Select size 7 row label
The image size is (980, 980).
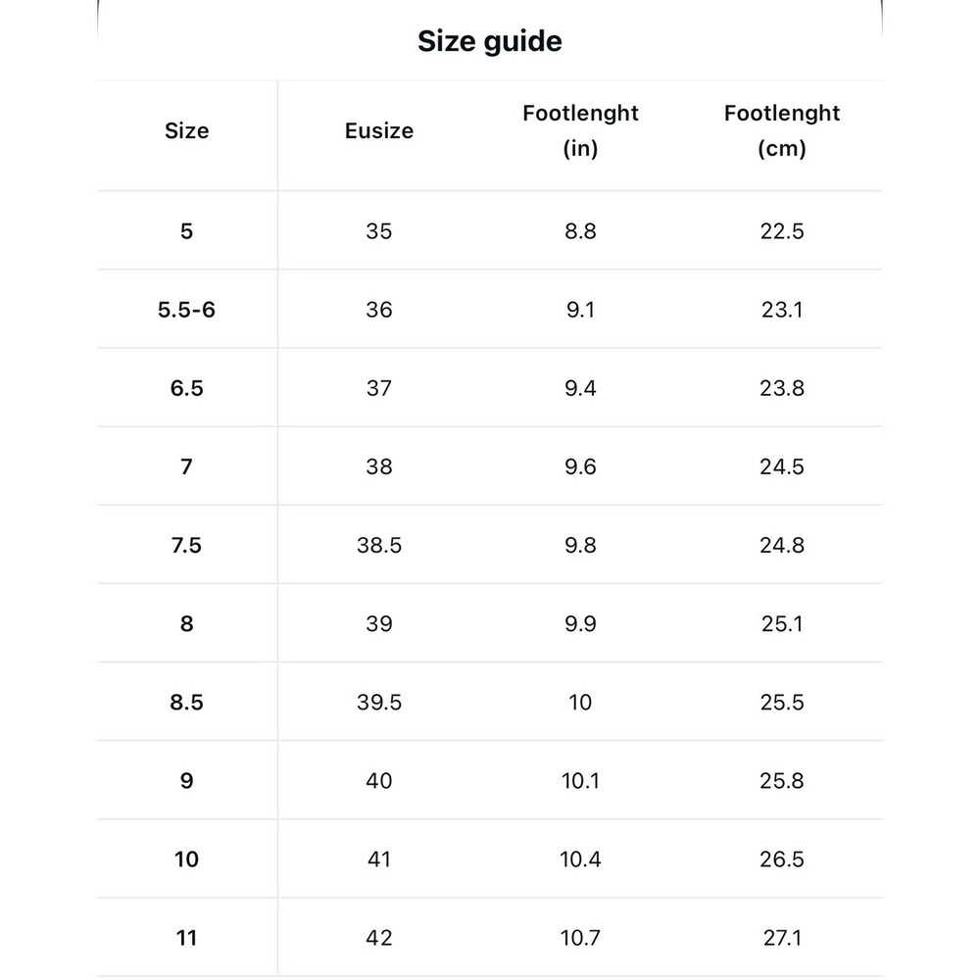[187, 466]
